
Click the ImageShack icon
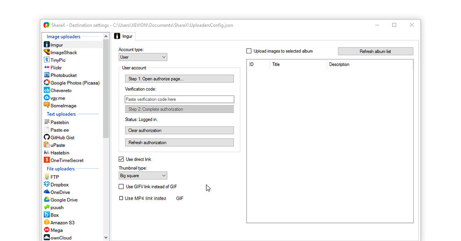(x=47, y=52)
